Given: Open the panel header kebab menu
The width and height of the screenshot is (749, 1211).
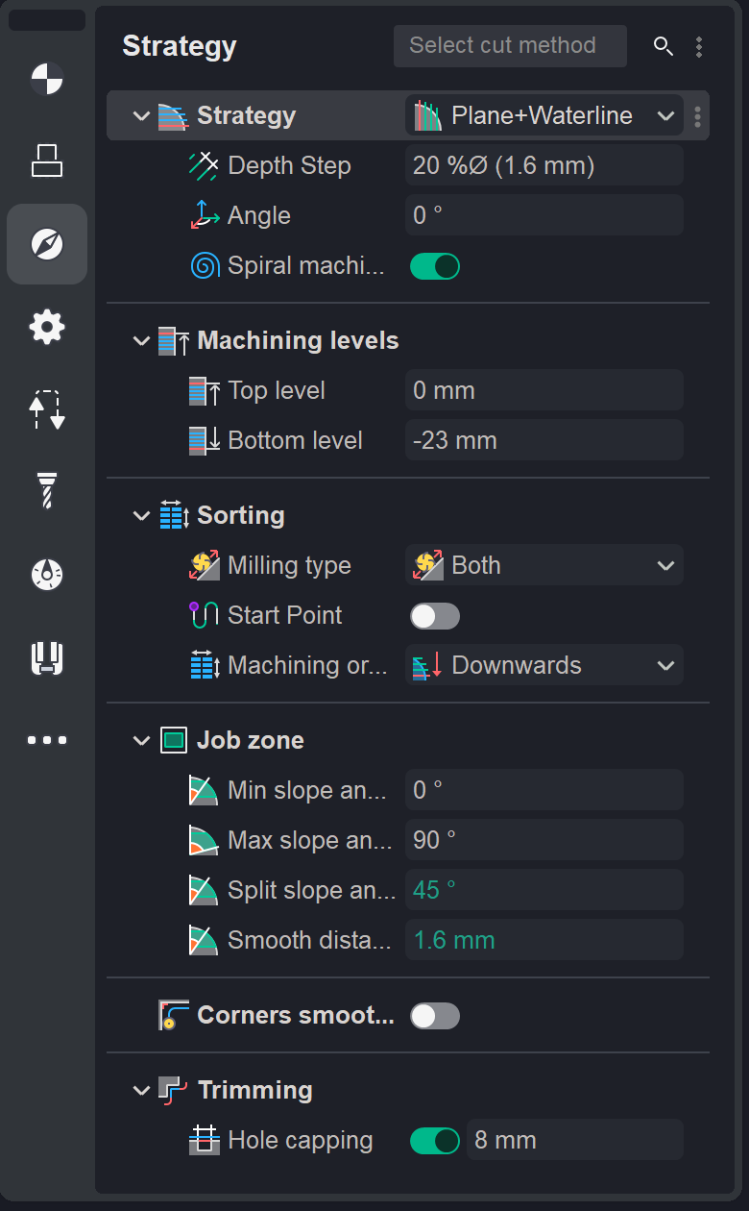Looking at the screenshot, I should click(x=699, y=46).
